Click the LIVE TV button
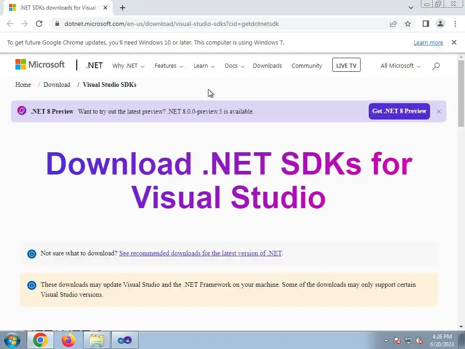This screenshot has width=465, height=349. pyautogui.click(x=346, y=65)
